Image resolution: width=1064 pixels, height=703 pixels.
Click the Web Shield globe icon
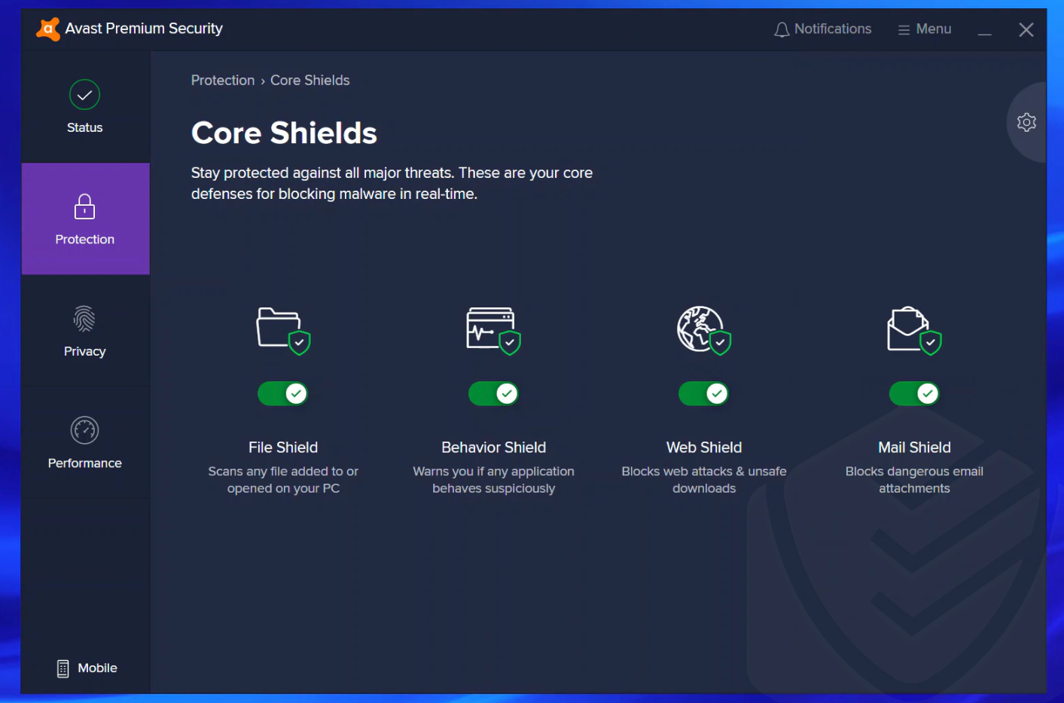point(704,330)
